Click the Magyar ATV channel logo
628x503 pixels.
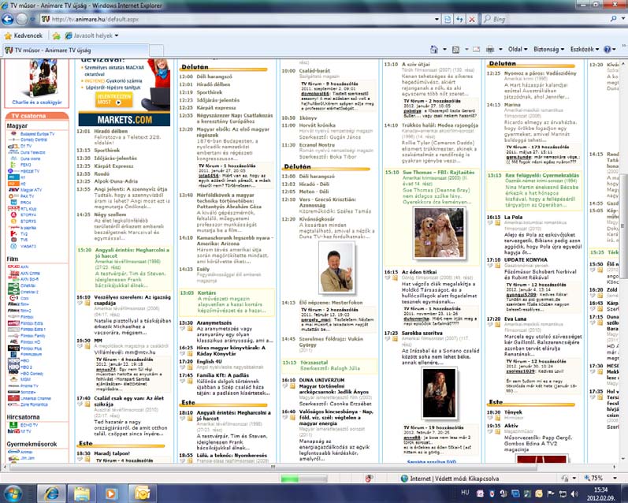13,190
